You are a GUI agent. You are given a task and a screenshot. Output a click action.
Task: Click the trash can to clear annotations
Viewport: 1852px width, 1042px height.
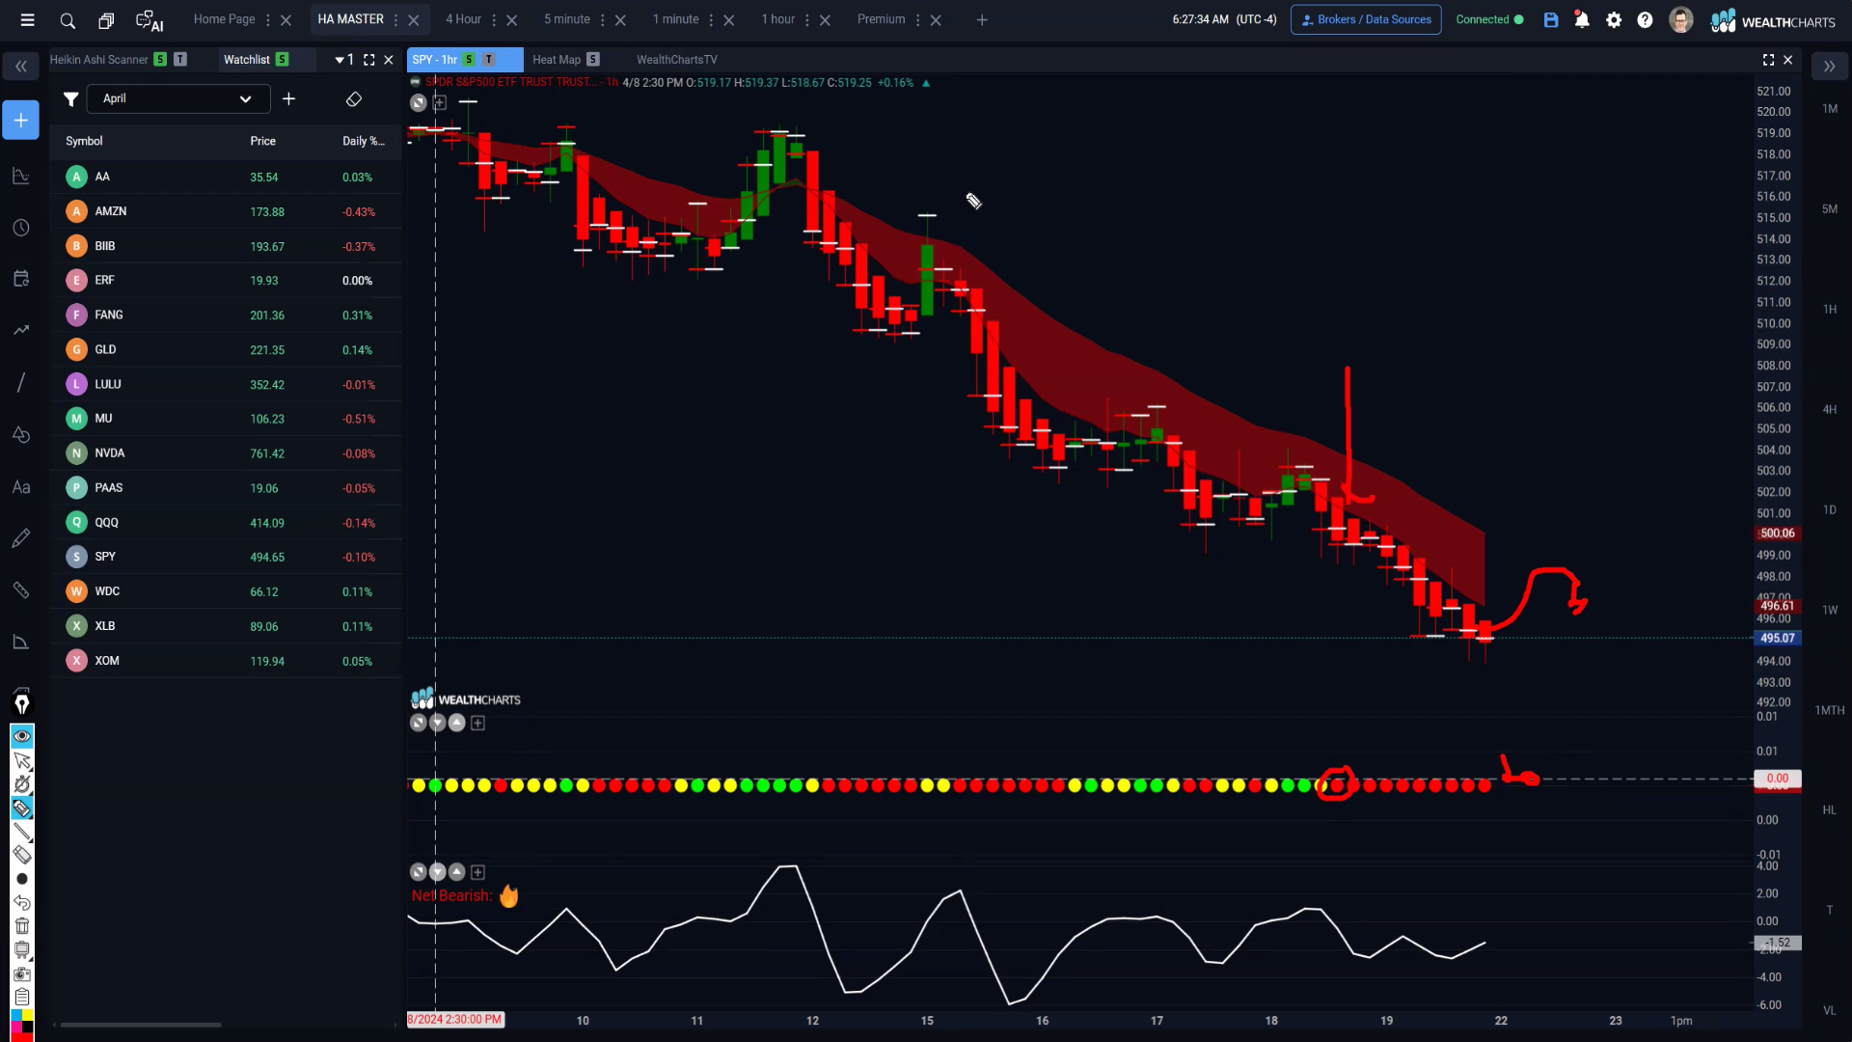(21, 926)
